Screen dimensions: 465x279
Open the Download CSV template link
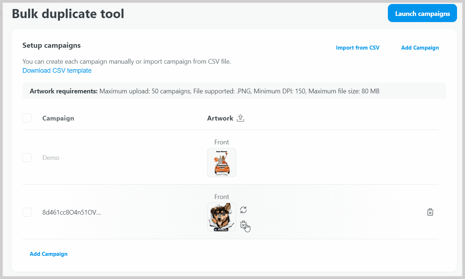pos(57,71)
